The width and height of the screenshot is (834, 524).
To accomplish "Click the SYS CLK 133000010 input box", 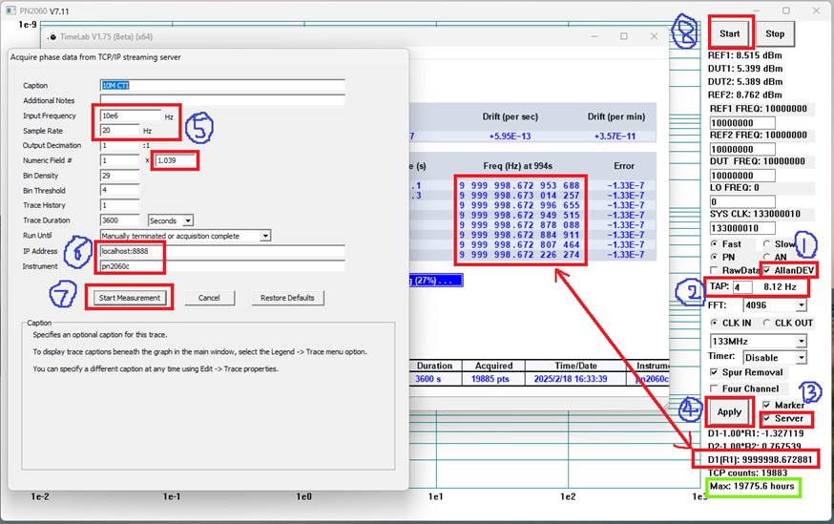I will coord(742,228).
